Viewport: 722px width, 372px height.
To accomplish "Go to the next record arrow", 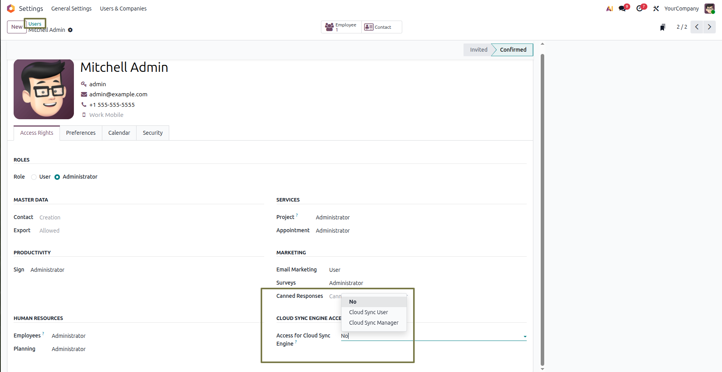I will coord(710,27).
